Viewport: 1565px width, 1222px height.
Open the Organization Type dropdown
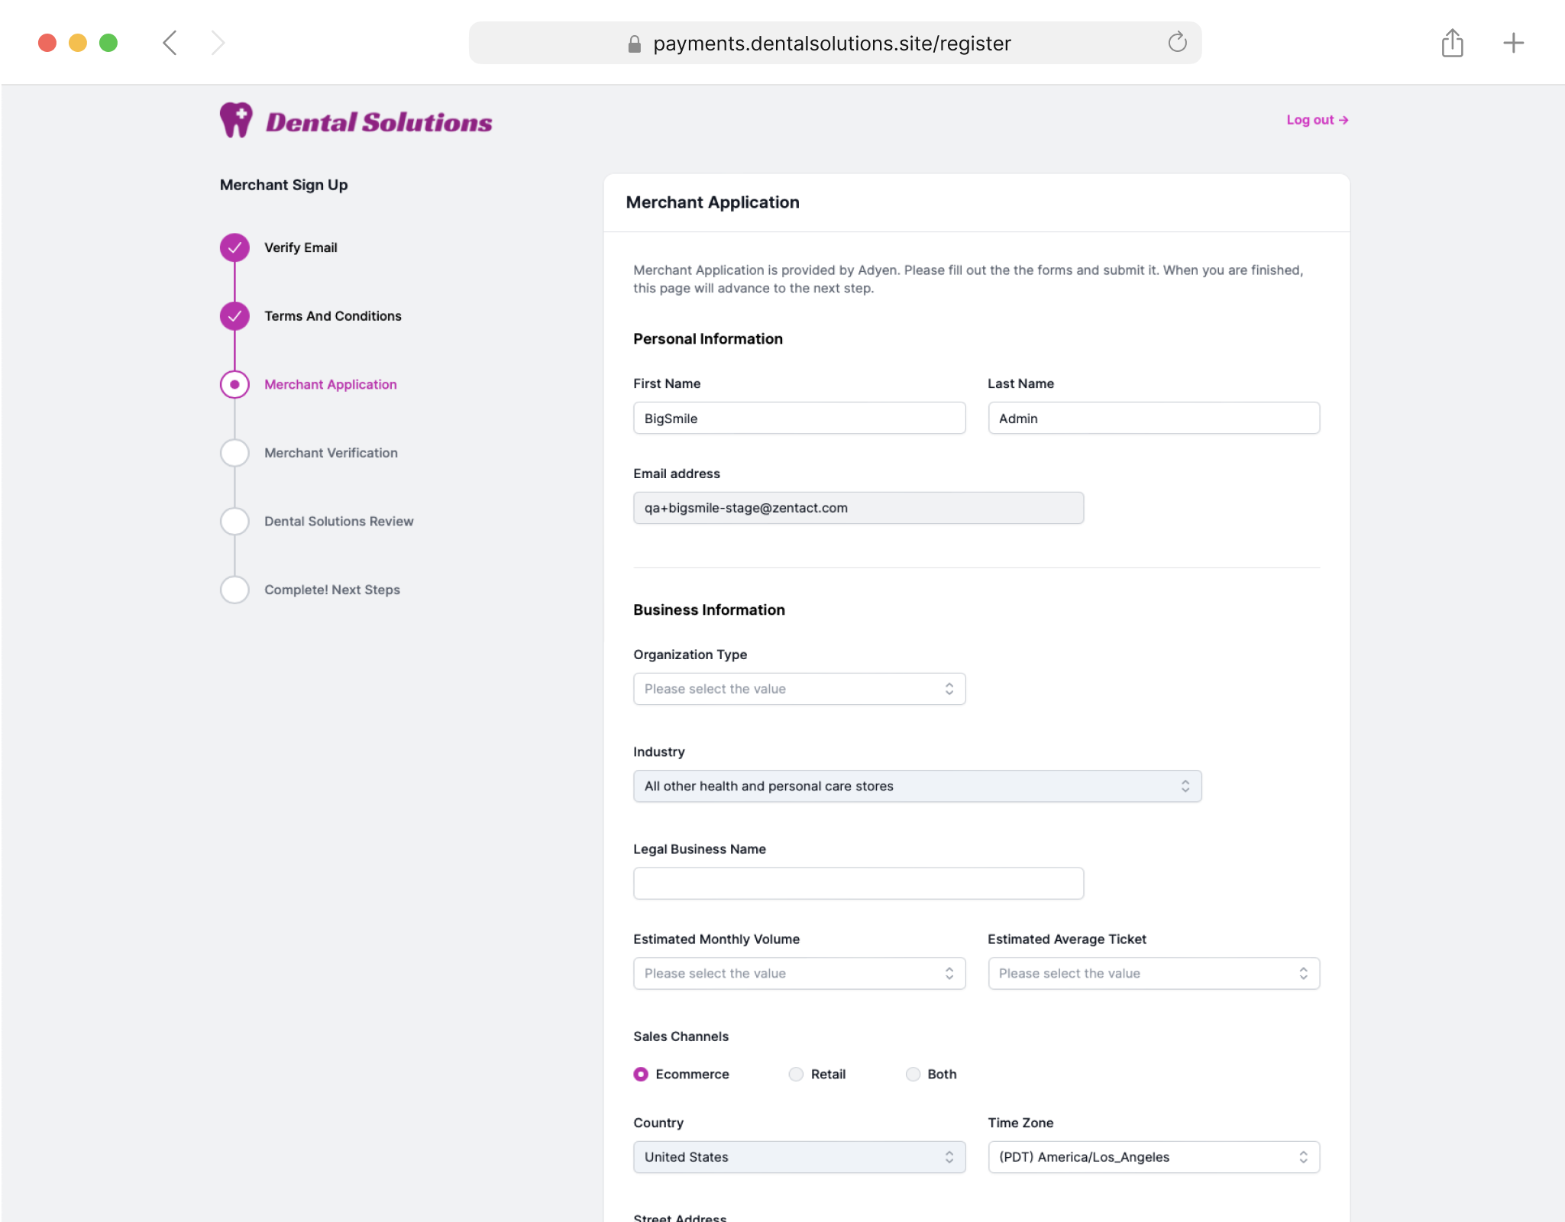point(799,689)
